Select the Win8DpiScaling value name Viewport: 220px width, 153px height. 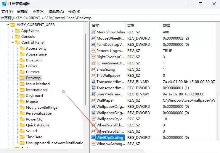pyautogui.click(x=110, y=137)
